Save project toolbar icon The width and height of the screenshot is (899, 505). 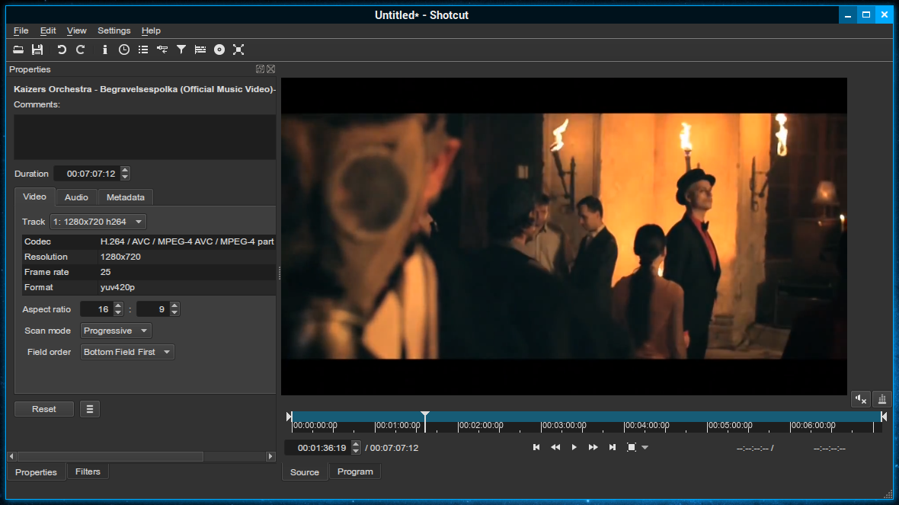tap(37, 50)
